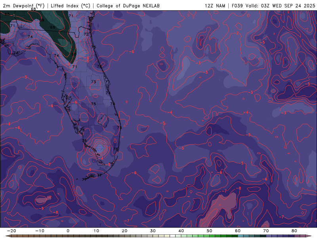Click the '20' color scale label

click(124, 231)
